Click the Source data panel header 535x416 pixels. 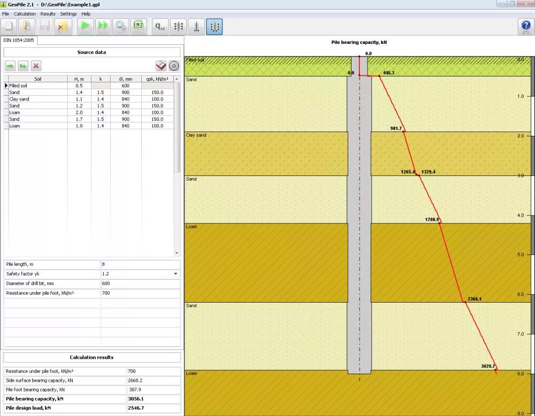92,52
